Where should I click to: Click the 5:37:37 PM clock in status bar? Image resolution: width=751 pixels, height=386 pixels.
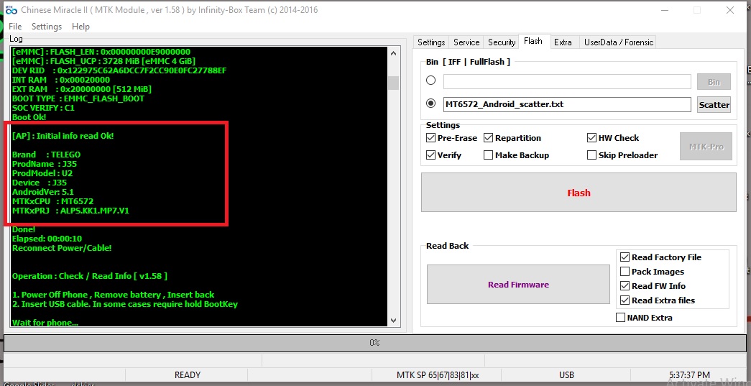point(690,375)
